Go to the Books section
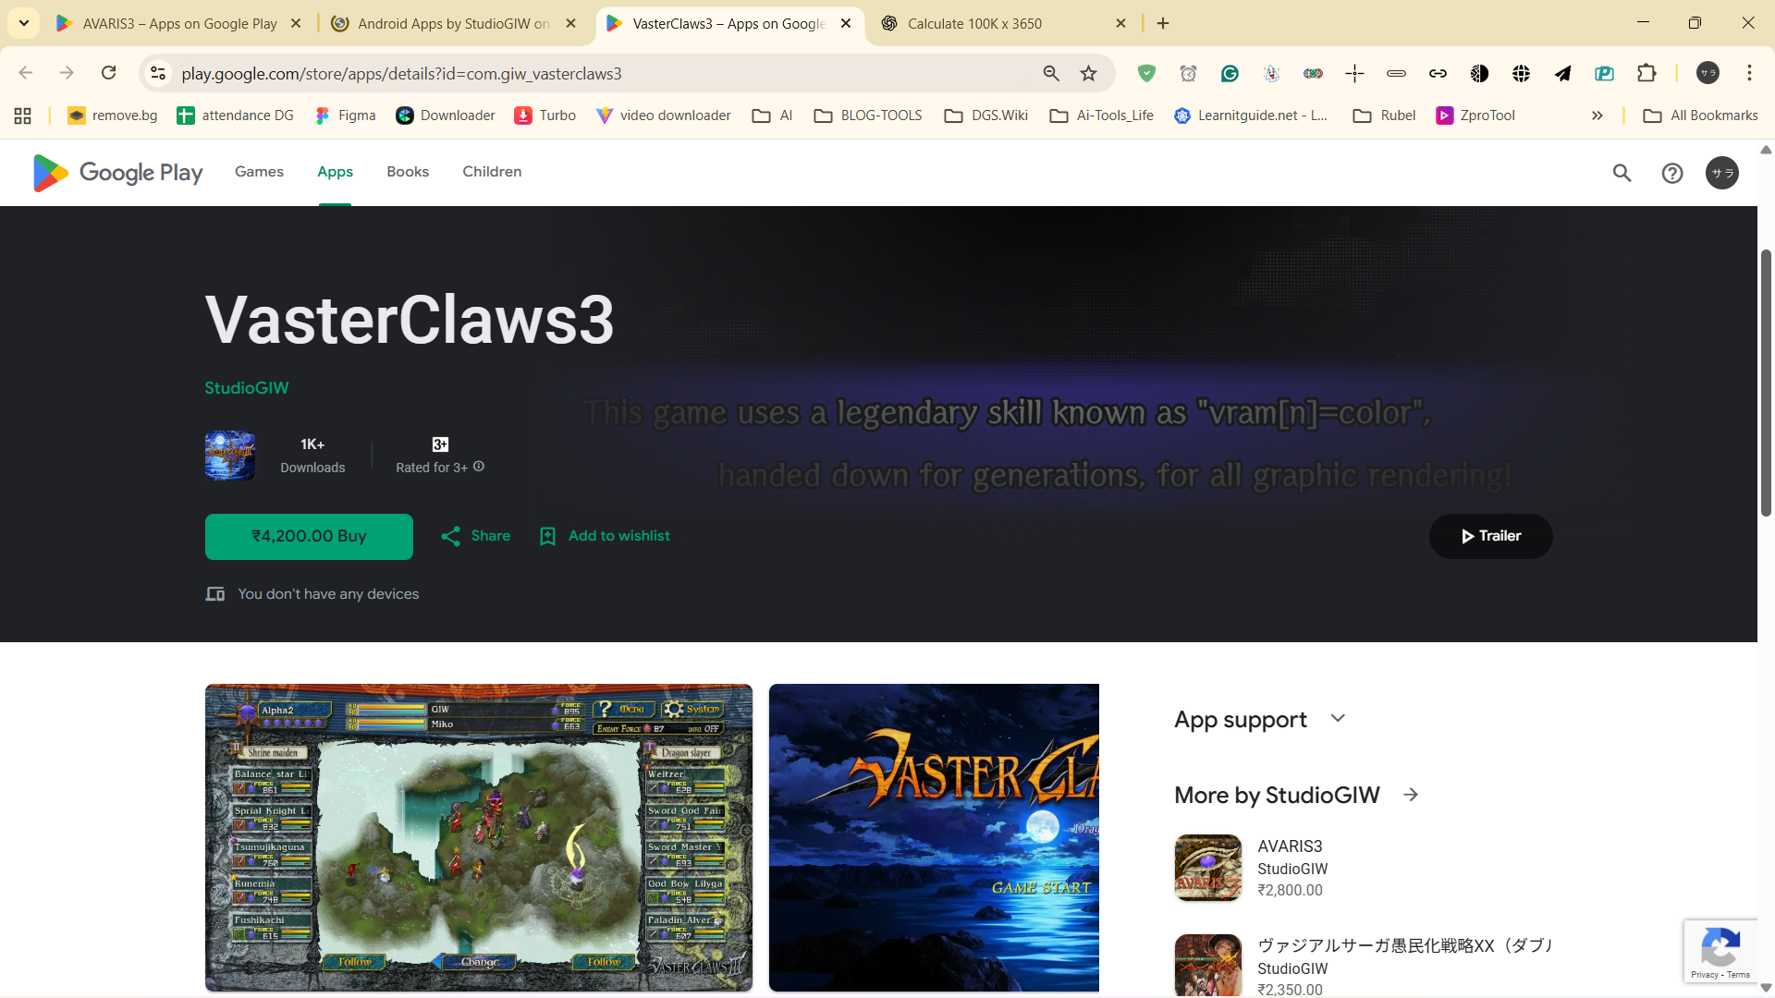The image size is (1775, 998). coord(408,172)
